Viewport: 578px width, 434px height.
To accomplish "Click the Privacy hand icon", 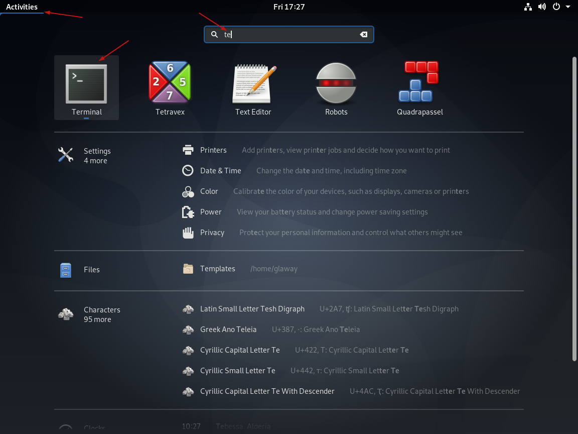I will [x=188, y=233].
